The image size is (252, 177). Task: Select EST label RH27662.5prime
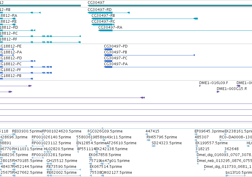point(27,173)
